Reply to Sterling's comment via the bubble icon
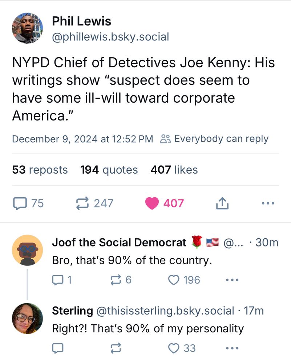 (58, 348)
